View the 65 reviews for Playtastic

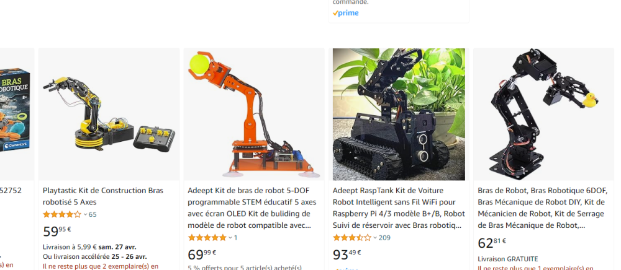coord(93,215)
